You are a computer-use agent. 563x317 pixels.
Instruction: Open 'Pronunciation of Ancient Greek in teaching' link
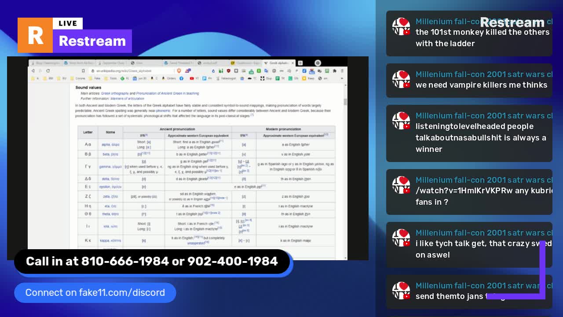(167, 93)
